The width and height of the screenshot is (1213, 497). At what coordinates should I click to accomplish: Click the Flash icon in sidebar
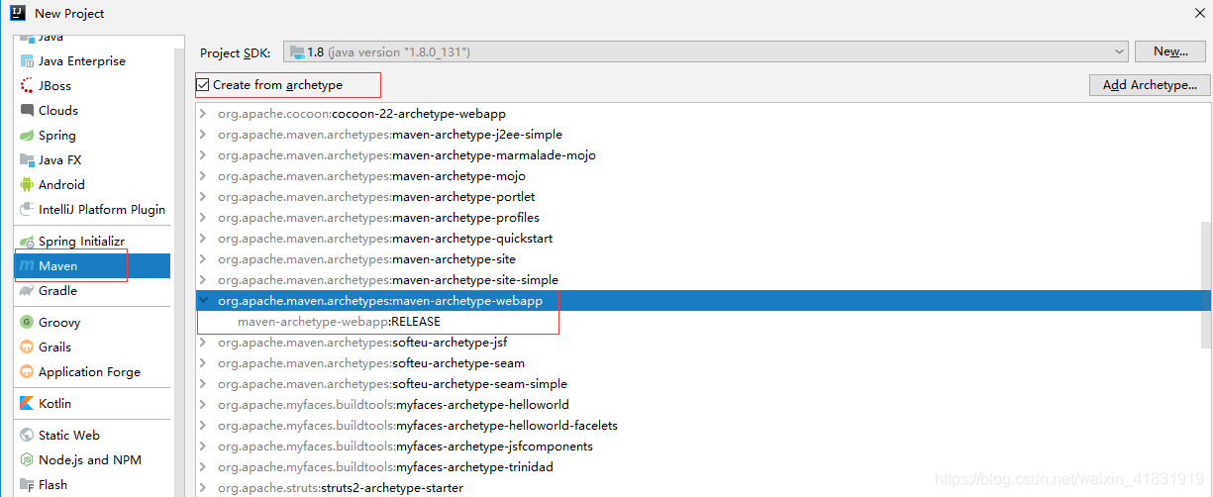27,485
